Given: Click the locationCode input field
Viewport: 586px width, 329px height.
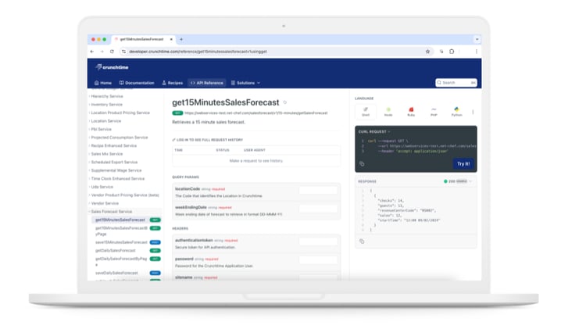Looking at the screenshot, I should [x=318, y=191].
